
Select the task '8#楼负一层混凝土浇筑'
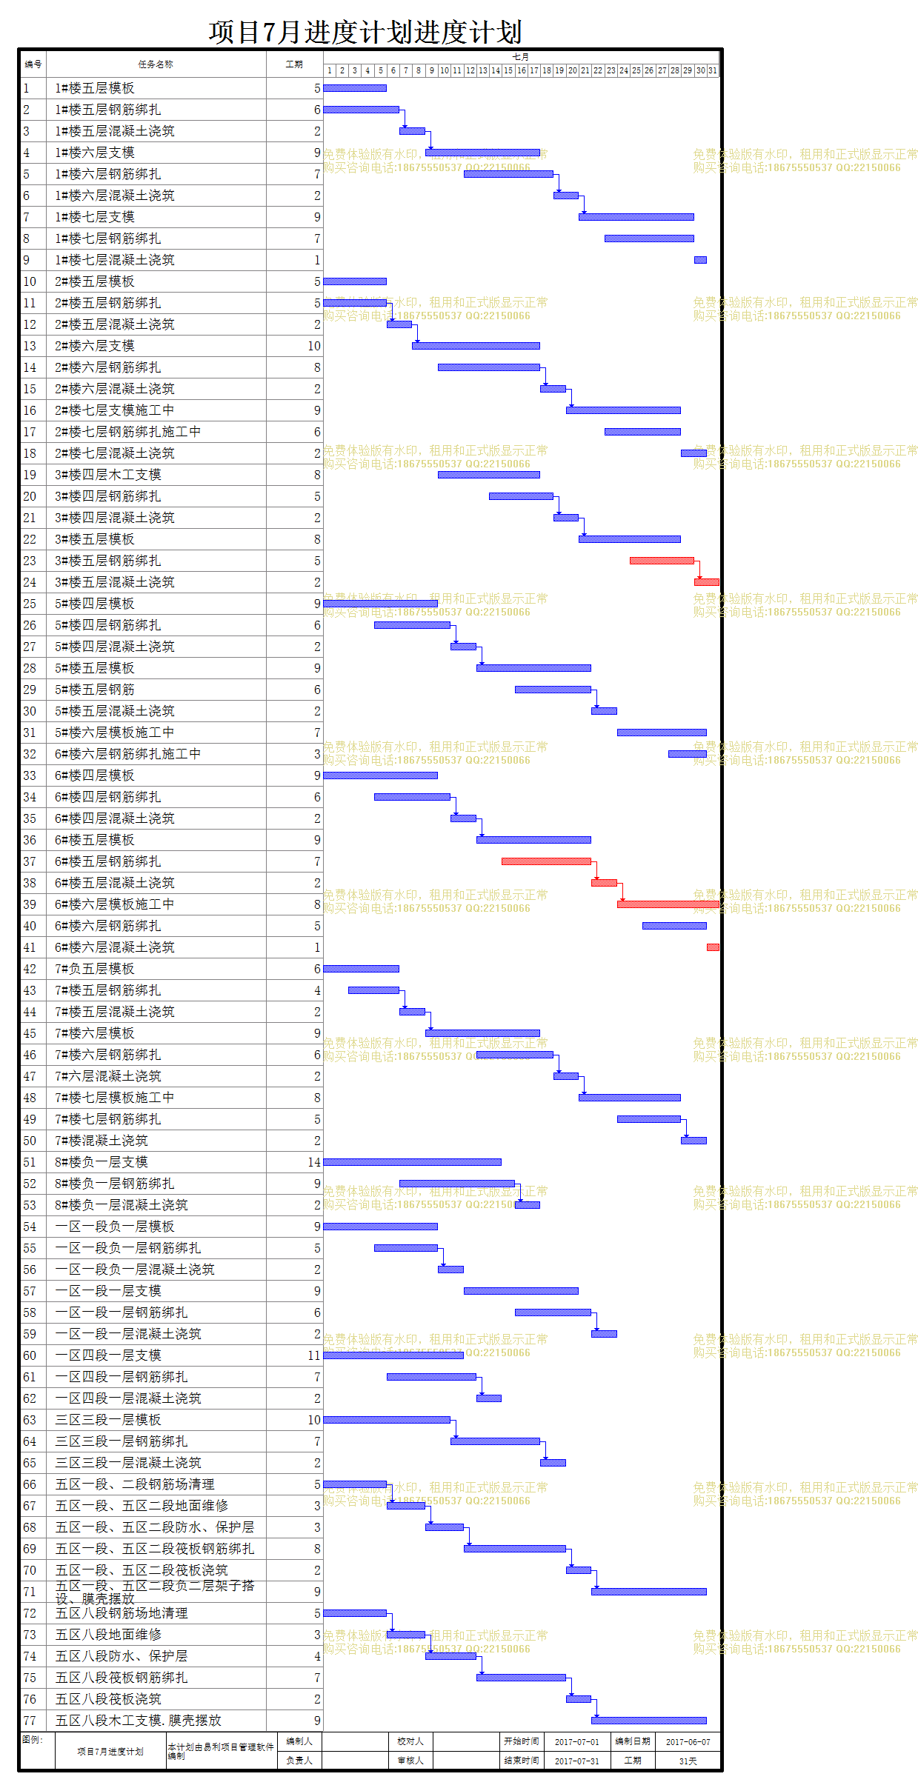(x=122, y=1205)
